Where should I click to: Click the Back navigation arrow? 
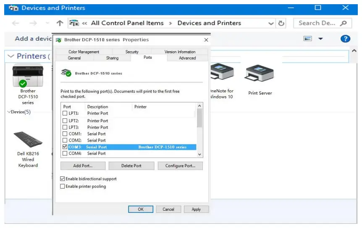coord(16,23)
